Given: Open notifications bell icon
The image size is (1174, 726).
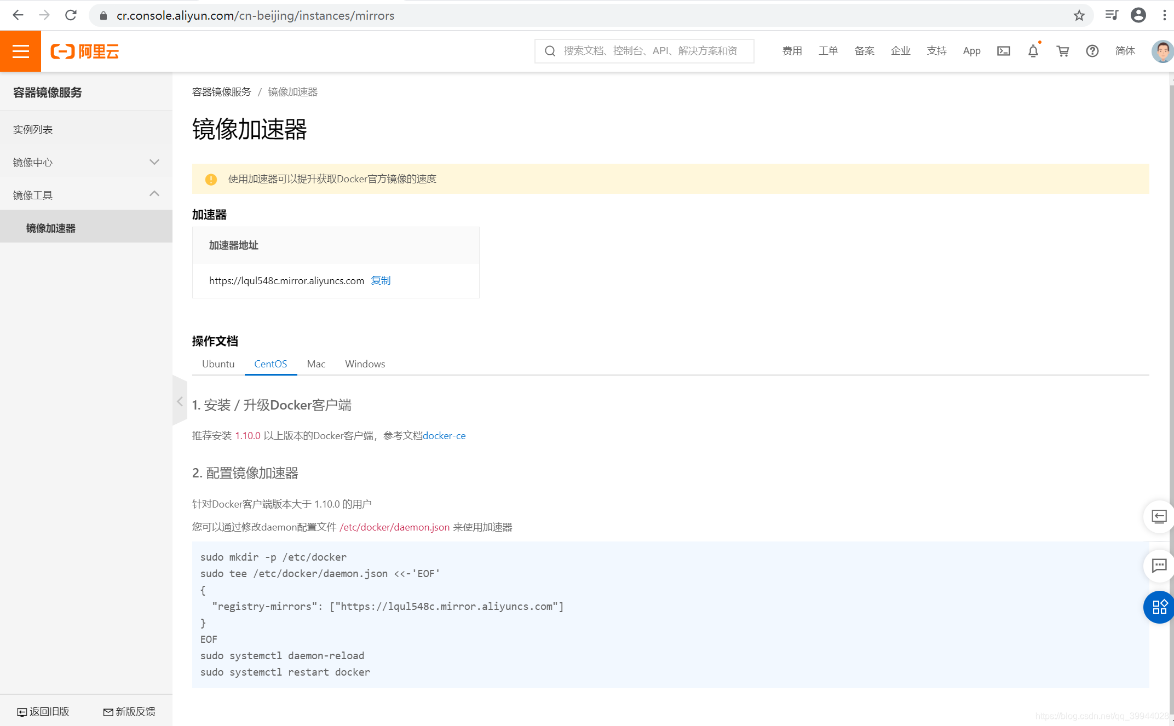Looking at the screenshot, I should point(1033,51).
